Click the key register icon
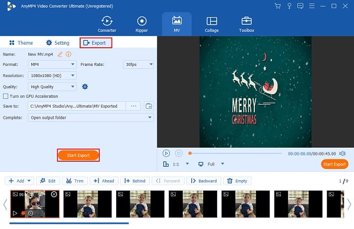The image size is (354, 229). pyautogui.click(x=289, y=6)
